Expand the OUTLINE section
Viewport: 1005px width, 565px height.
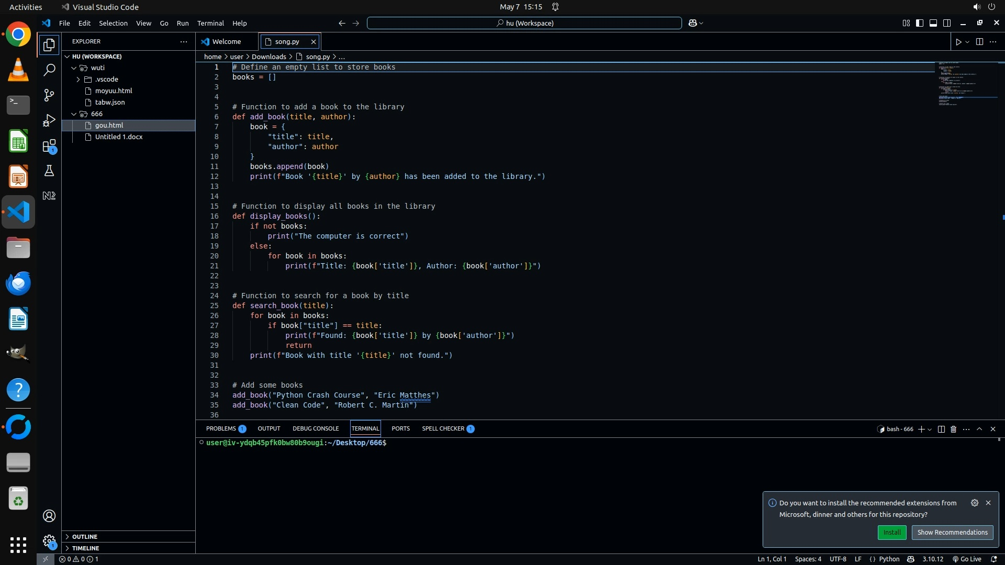[85, 537]
